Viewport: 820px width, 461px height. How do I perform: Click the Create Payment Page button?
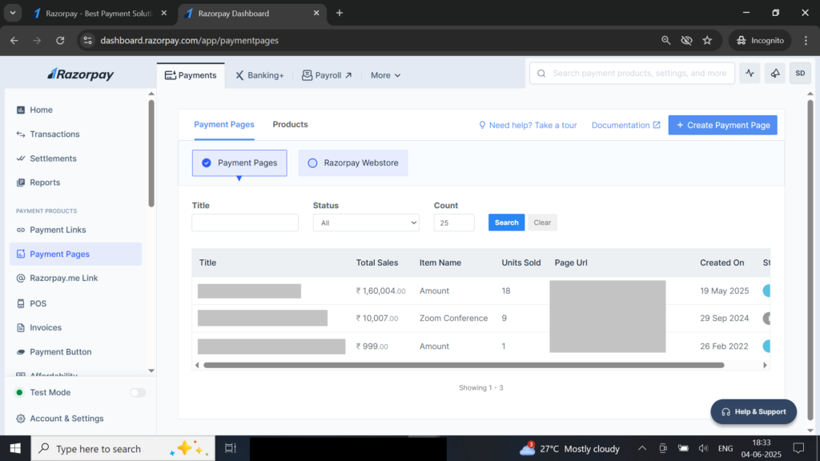(x=722, y=125)
